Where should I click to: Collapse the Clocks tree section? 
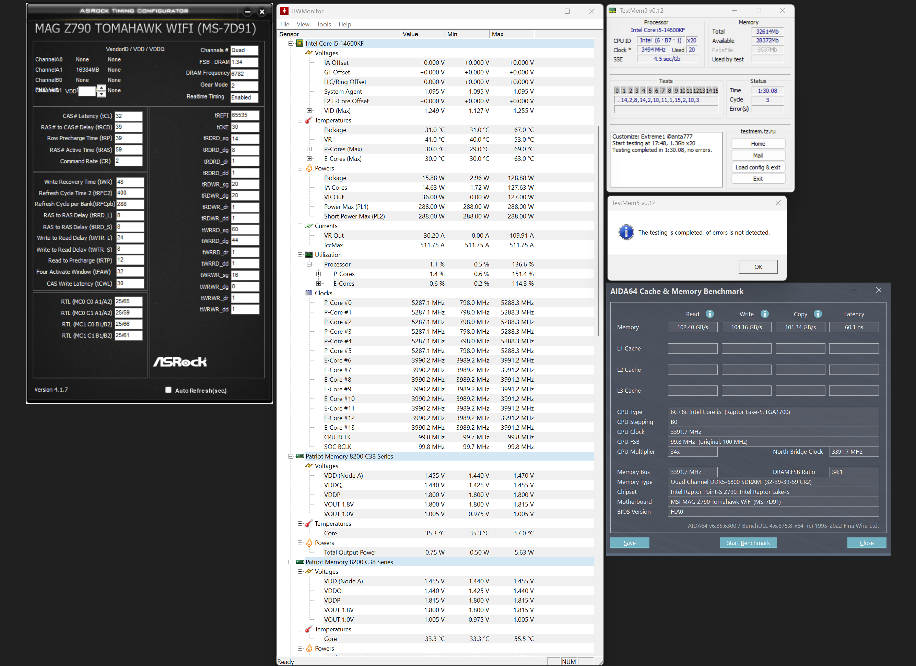click(x=300, y=293)
